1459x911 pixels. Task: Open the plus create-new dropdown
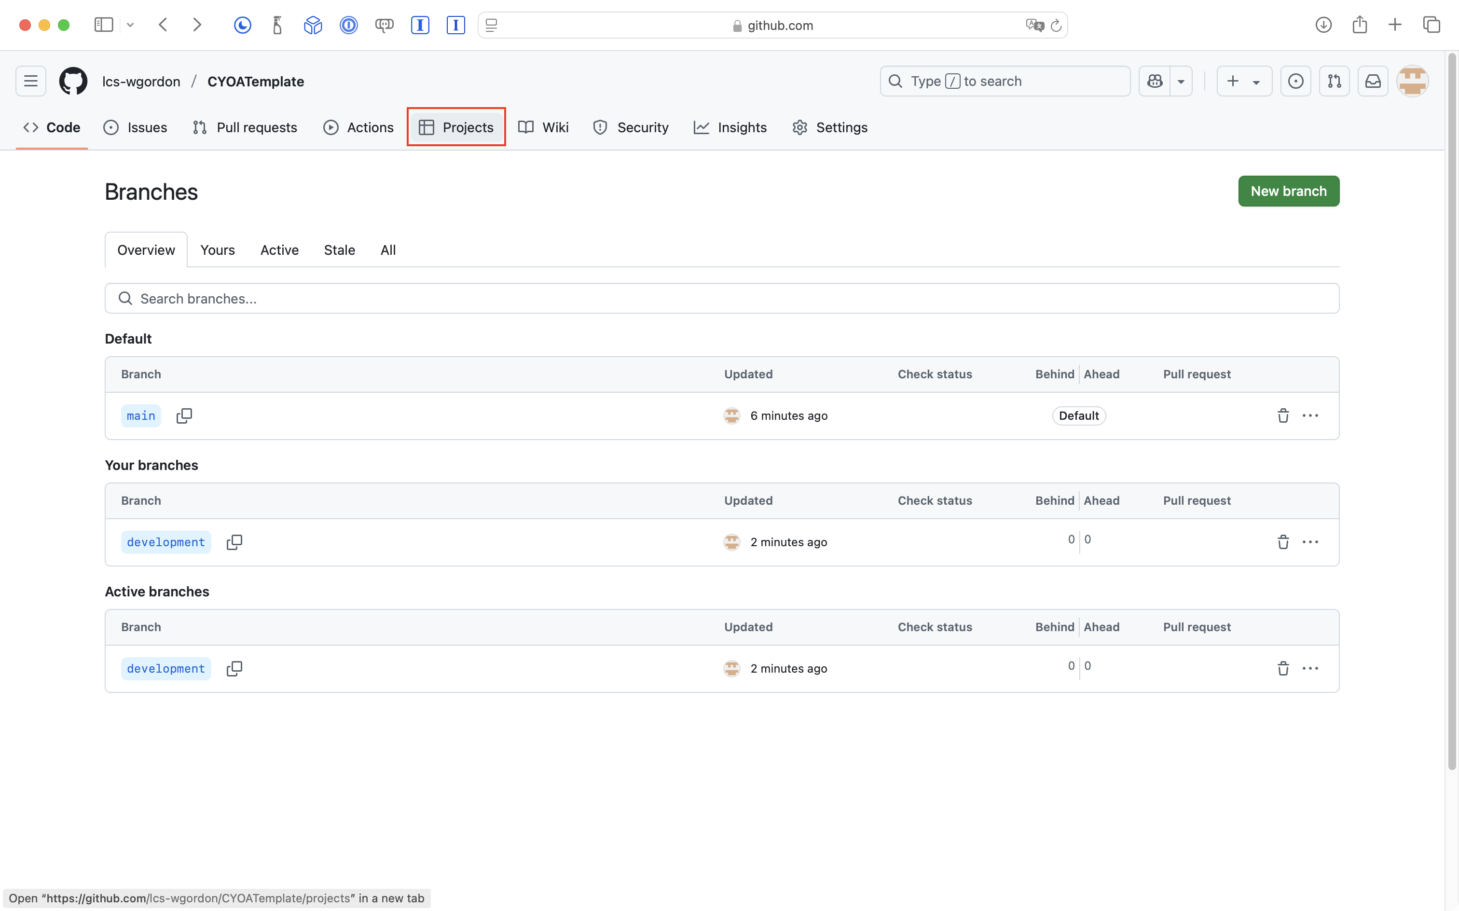[1244, 82]
